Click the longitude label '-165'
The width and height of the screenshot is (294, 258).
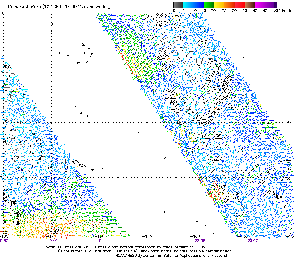point(147,236)
